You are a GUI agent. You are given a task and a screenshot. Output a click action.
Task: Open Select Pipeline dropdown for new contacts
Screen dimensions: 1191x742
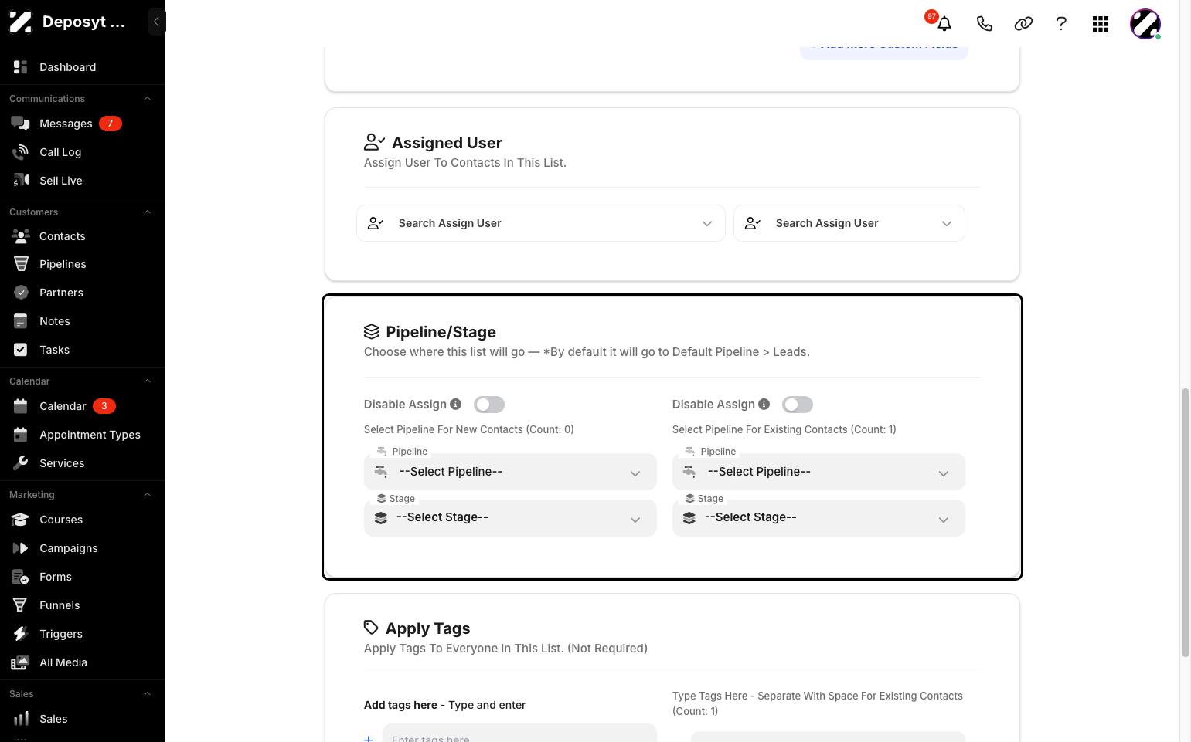point(510,472)
